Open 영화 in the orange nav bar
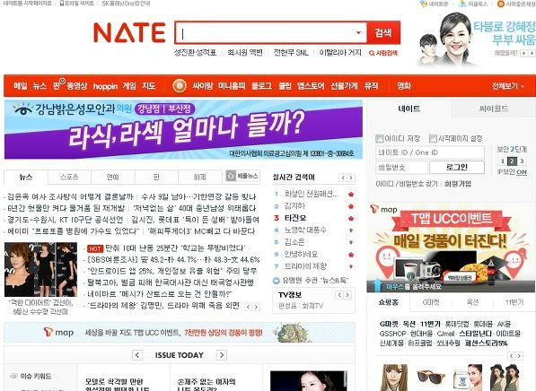Screen dimensions: 536x391 coord(404,86)
